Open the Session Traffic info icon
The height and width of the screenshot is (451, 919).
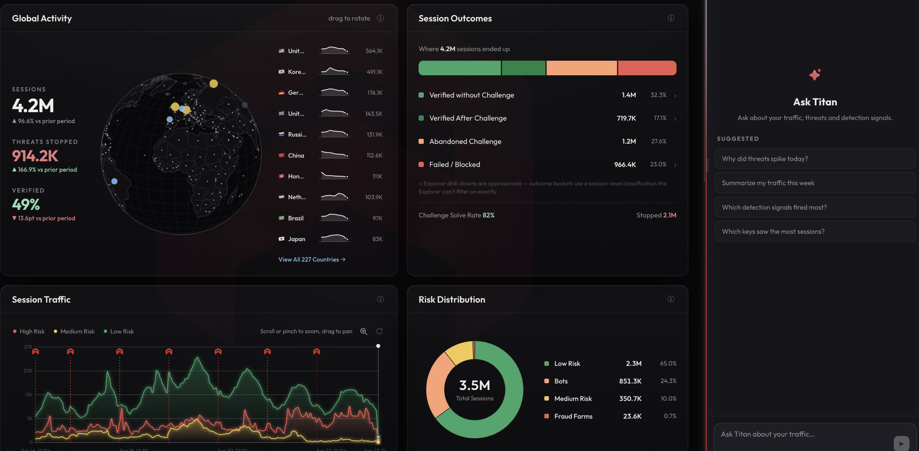[x=380, y=299]
